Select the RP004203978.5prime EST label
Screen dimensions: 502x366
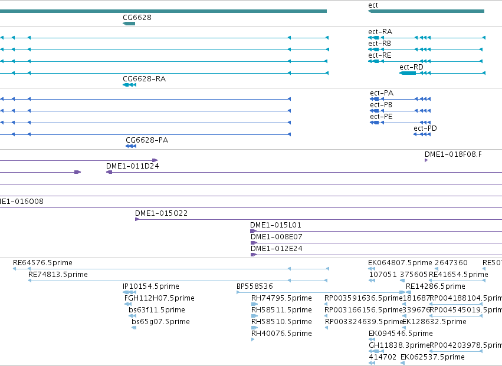(466, 345)
